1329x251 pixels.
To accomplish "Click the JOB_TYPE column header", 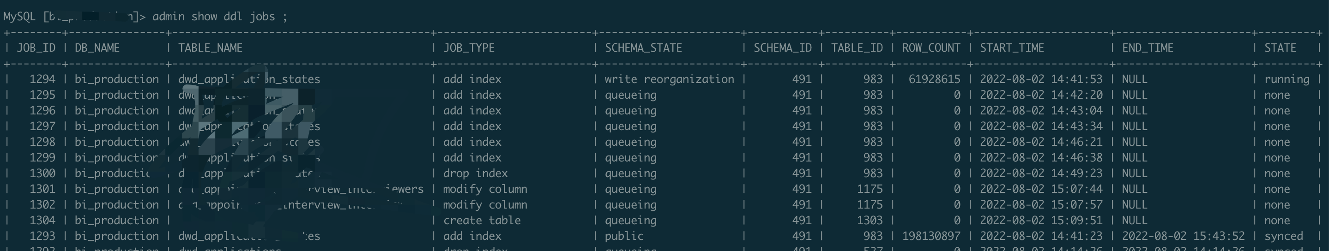I will click(x=468, y=48).
